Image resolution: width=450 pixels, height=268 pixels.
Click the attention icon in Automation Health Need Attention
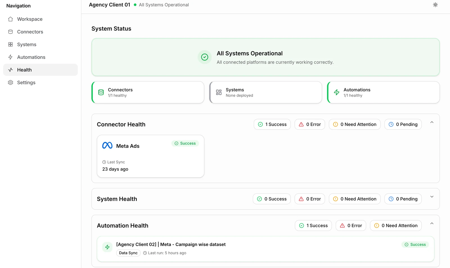point(377,226)
